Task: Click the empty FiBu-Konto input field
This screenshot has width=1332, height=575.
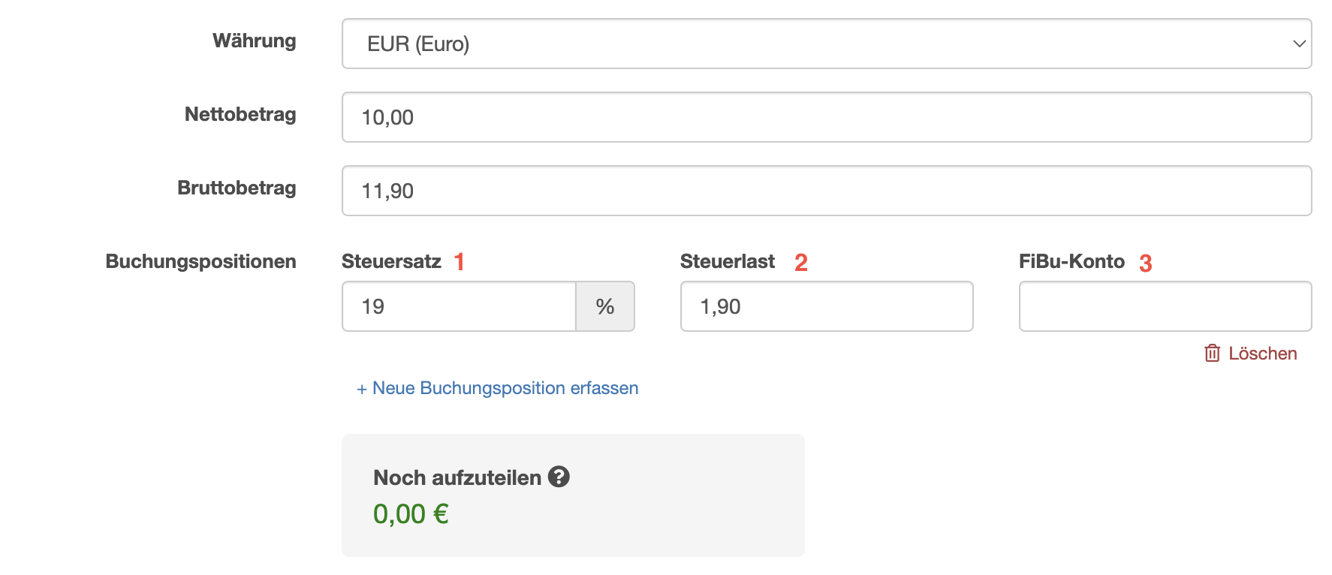Action: coord(1165,306)
